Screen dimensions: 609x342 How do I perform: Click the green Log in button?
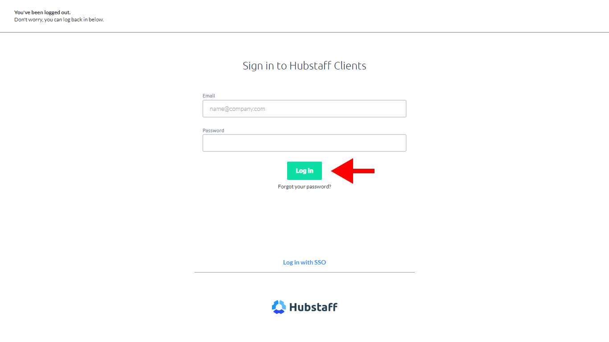point(304,171)
